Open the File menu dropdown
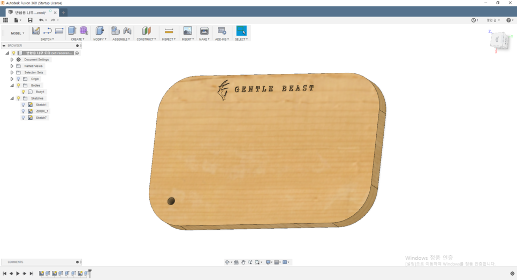The height and width of the screenshot is (280, 517). [17, 20]
